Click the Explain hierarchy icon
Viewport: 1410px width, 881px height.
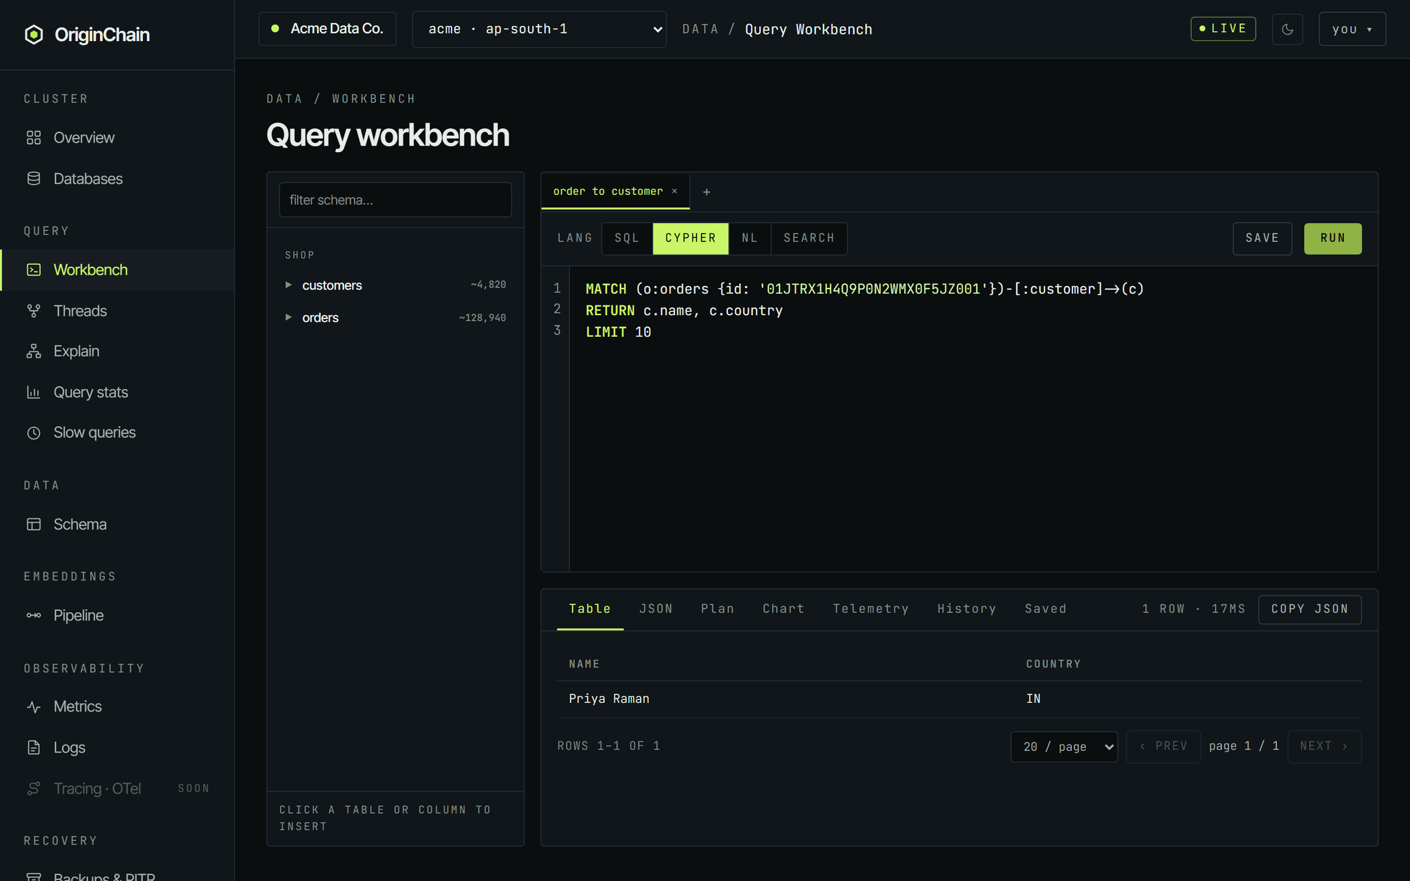[x=34, y=351]
